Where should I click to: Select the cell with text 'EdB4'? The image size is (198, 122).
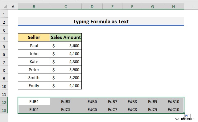34,101
